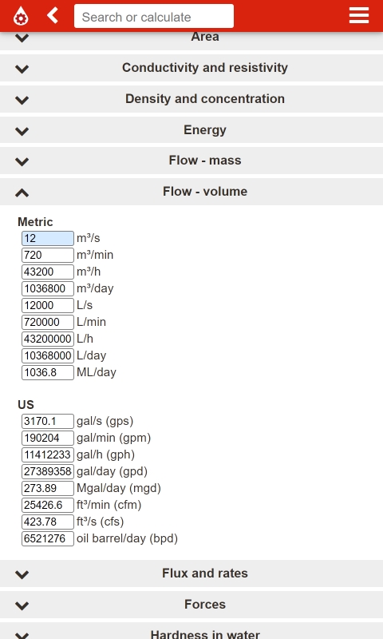Select the gal/min (gpm) field
This screenshot has height=639, width=383.
48,438
